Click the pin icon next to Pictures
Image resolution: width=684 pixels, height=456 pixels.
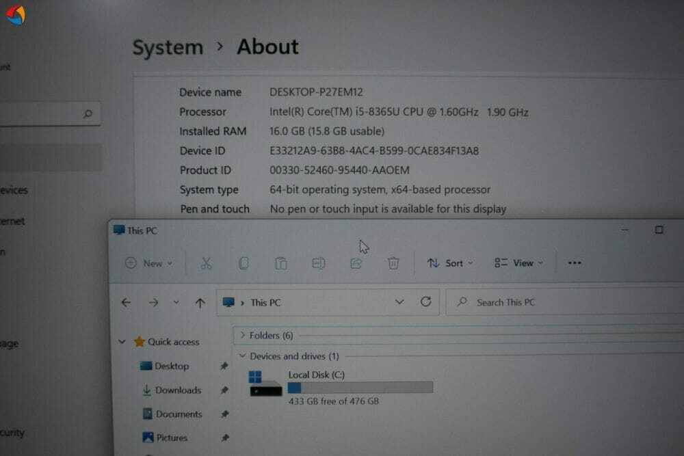(x=225, y=438)
